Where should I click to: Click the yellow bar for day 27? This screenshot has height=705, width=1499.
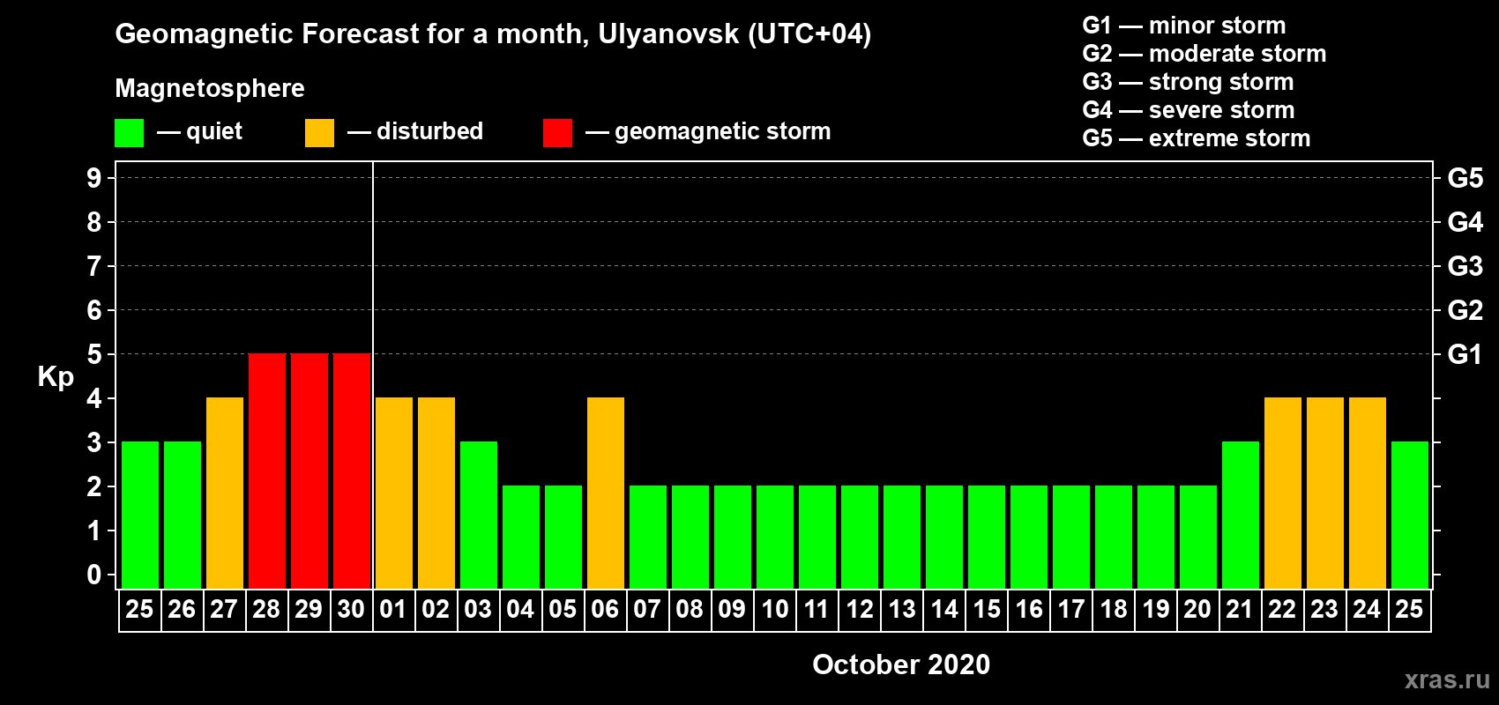click(x=224, y=493)
